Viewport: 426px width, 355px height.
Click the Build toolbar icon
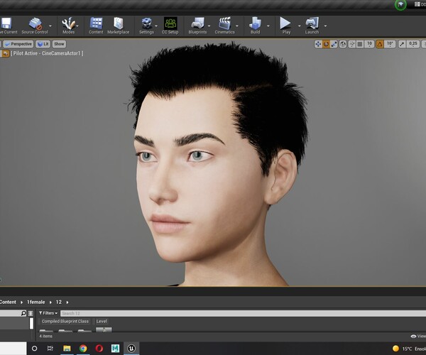point(255,23)
